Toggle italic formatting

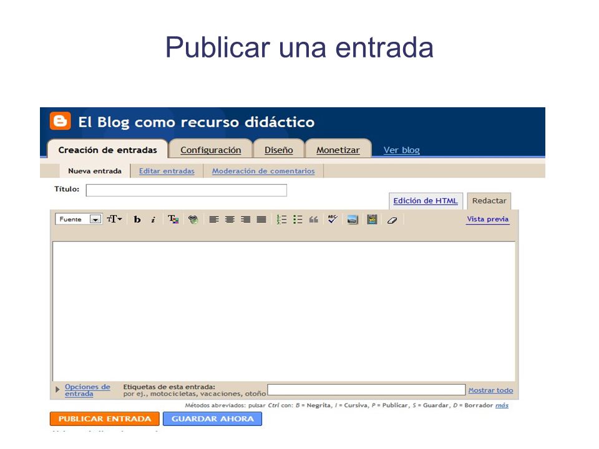click(x=153, y=220)
